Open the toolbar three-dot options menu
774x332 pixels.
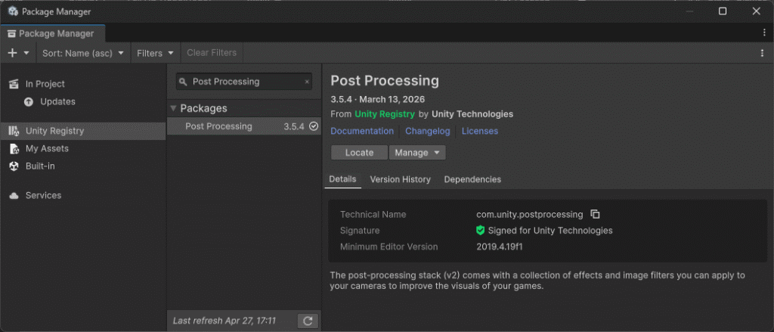[762, 53]
